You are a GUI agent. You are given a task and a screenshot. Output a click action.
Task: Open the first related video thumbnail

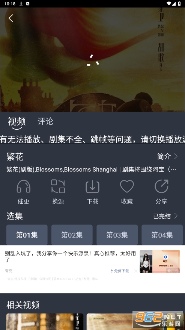coord(45,322)
